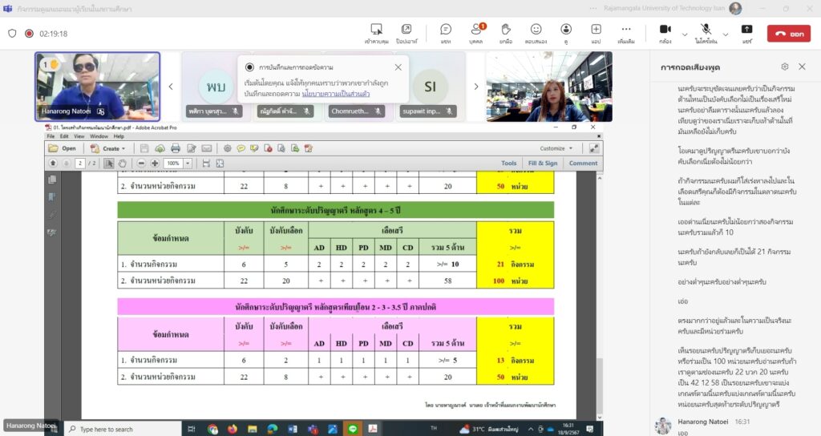Dismiss the recording and transcription notification
The image size is (821, 436).
(398, 67)
